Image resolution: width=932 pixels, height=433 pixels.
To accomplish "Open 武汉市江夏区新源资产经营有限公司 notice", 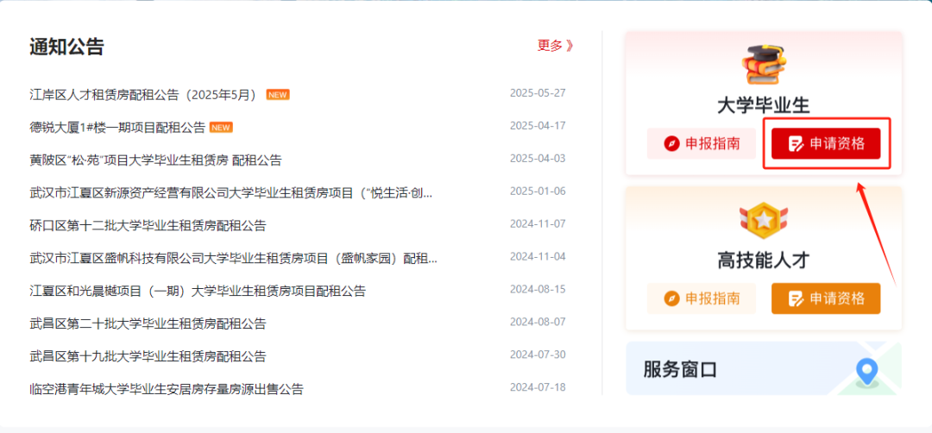I will tap(230, 192).
